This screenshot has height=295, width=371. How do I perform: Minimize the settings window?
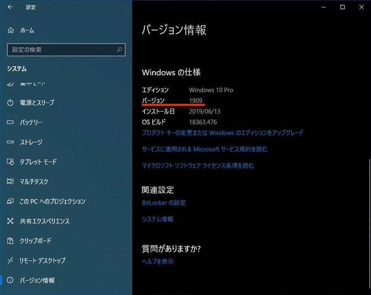coord(324,7)
